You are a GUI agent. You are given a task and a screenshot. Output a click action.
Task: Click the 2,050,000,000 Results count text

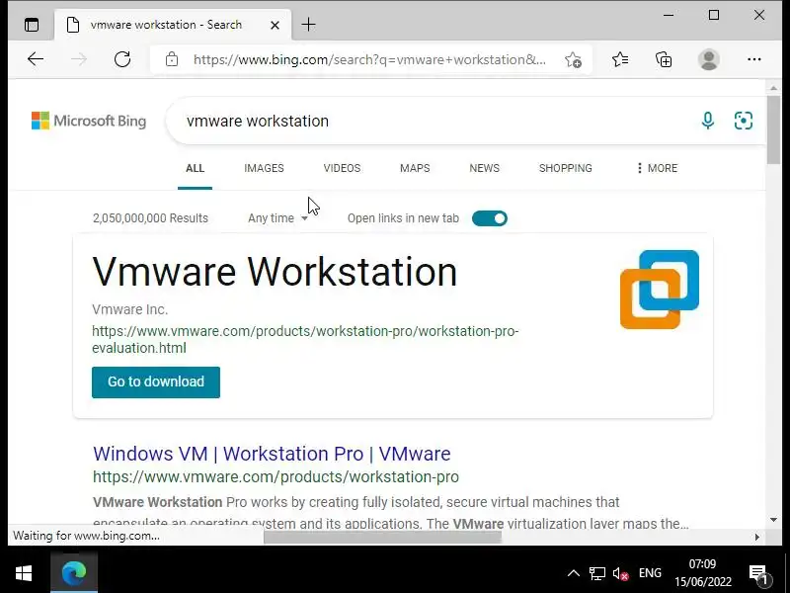[x=150, y=218]
